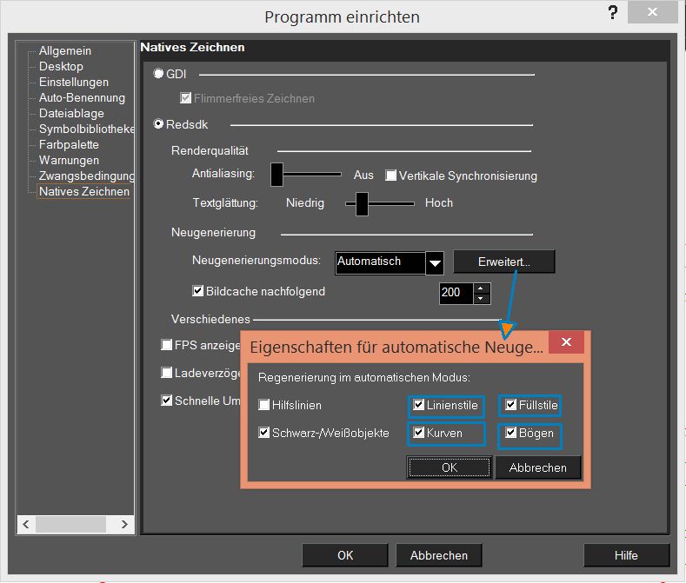This screenshot has width=686, height=583.
Task: Enable the Ladeverzögerung checkbox
Action: pos(166,373)
